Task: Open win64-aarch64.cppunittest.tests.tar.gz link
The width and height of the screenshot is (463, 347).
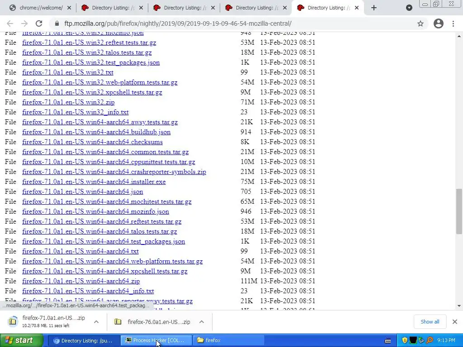Action: tap(109, 162)
